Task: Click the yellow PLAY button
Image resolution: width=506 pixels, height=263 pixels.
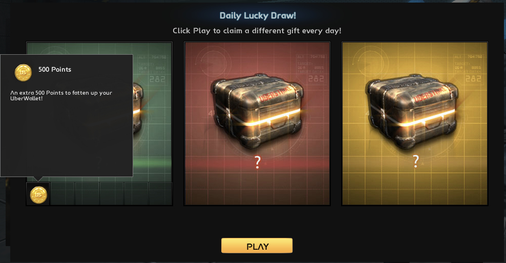Action: tap(257, 246)
